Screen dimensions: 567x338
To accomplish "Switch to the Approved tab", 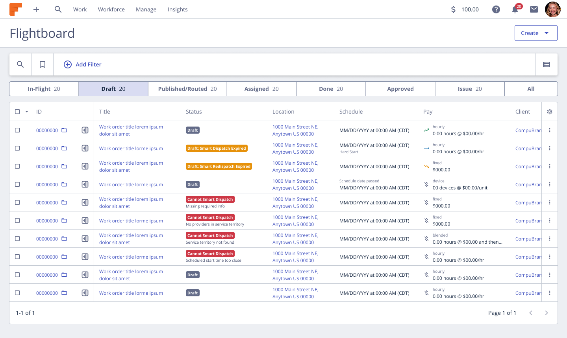I will click(400, 89).
